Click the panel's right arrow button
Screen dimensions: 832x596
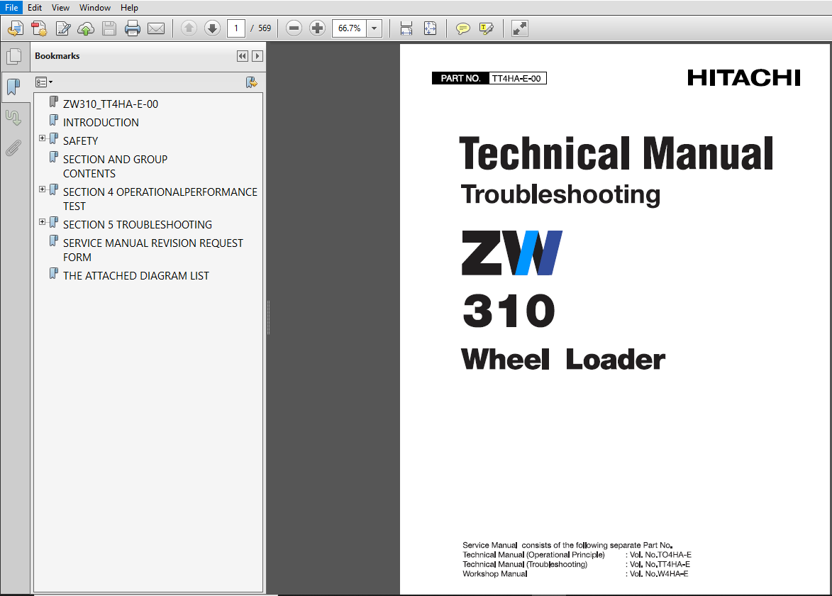(x=257, y=56)
